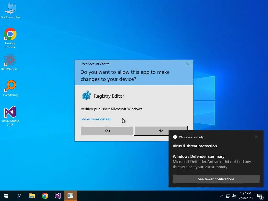This screenshot has height=201, width=268.
Task: Select the DataWagon desktop shortcut
Action: pos(10,63)
